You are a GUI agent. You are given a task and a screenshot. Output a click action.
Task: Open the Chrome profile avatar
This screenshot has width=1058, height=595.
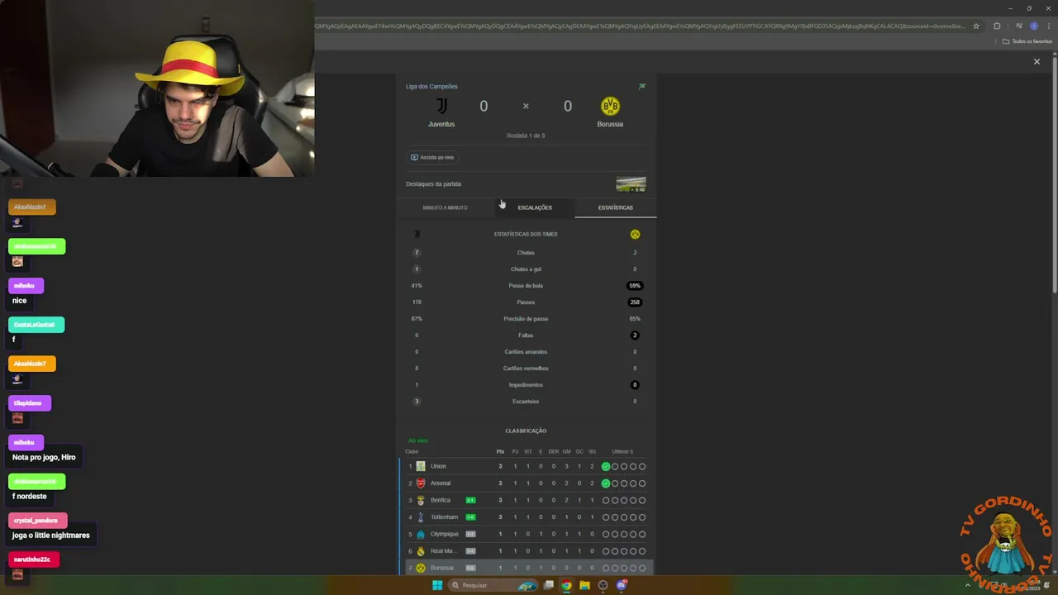pyautogui.click(x=1033, y=26)
